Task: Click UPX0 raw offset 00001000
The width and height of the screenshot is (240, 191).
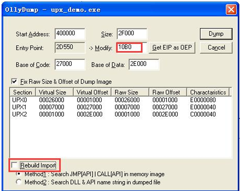Action: pos(165,100)
